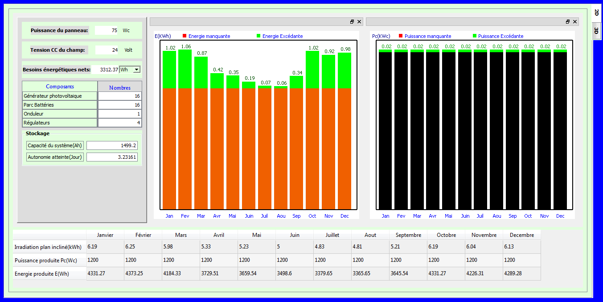The height and width of the screenshot is (302, 603).
Task: Switch to the 3D tab
Action: (x=596, y=30)
